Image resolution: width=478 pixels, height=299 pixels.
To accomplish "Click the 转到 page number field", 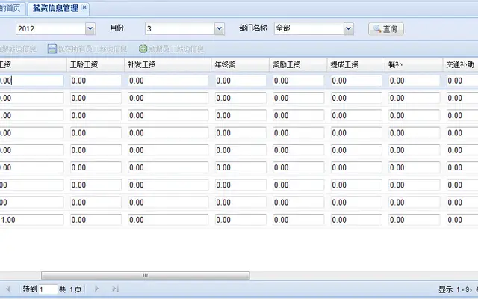I will pos(48,289).
